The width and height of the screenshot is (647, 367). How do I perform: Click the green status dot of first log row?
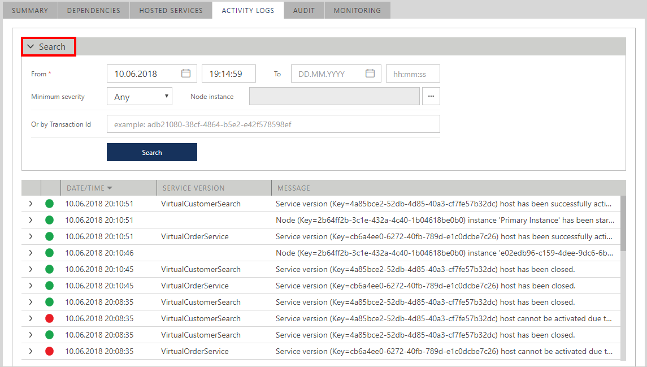pos(49,204)
